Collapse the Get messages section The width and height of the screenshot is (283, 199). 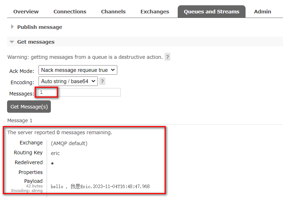tap(36, 42)
